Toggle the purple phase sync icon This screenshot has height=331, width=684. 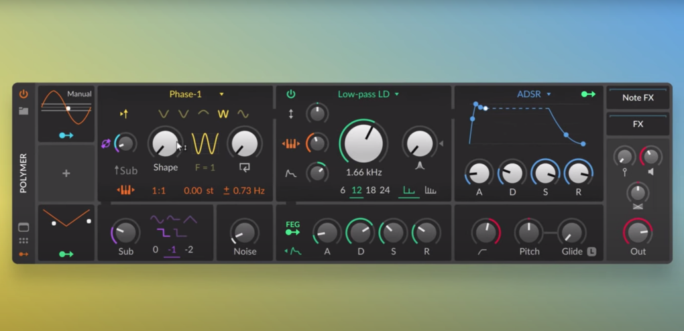click(x=105, y=143)
